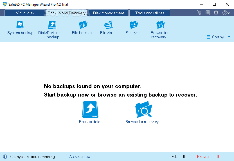This screenshot has width=234, height=161.
Task: Select Backup and Recovery tab
Action: point(67,13)
